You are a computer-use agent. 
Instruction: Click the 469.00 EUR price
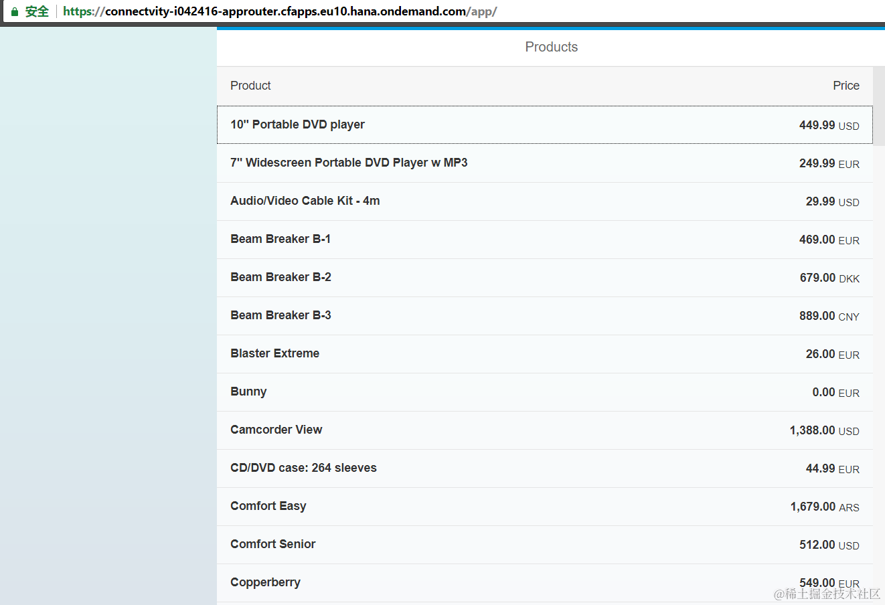[829, 240]
